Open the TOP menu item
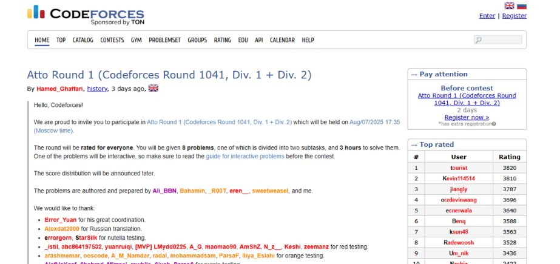560x264 pixels. click(61, 40)
